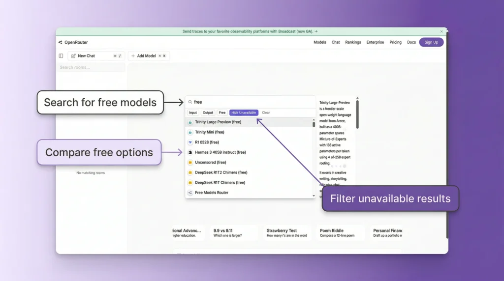504x281 pixels.
Task: Open the Pricing nav item
Action: (395, 42)
